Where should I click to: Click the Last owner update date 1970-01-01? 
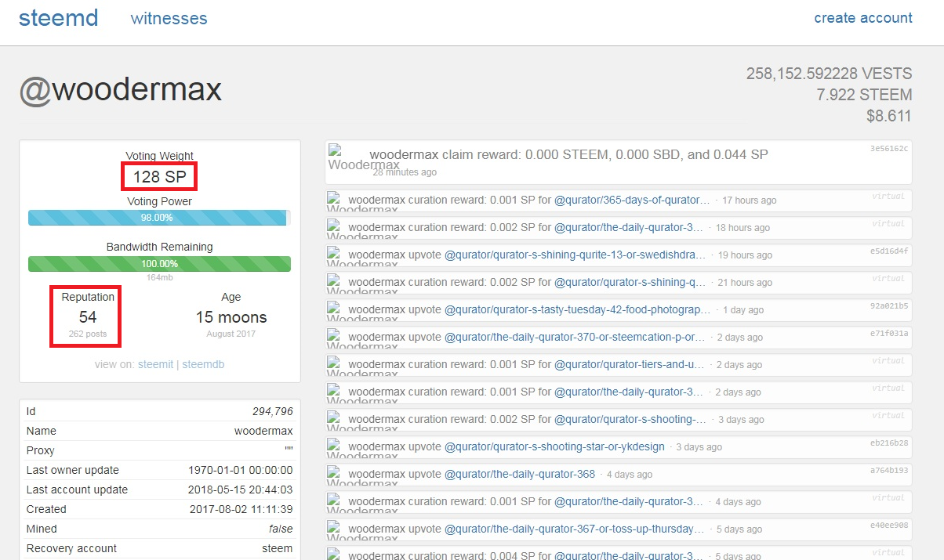pyautogui.click(x=240, y=470)
